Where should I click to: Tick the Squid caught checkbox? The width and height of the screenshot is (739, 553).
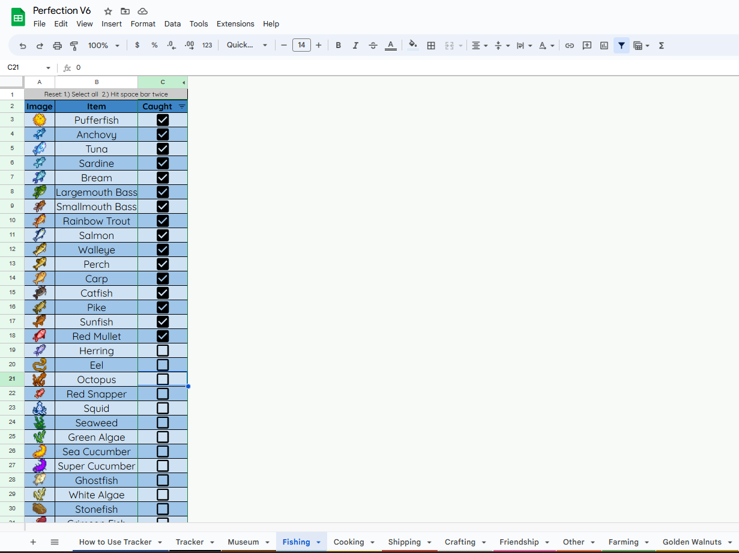tap(163, 408)
